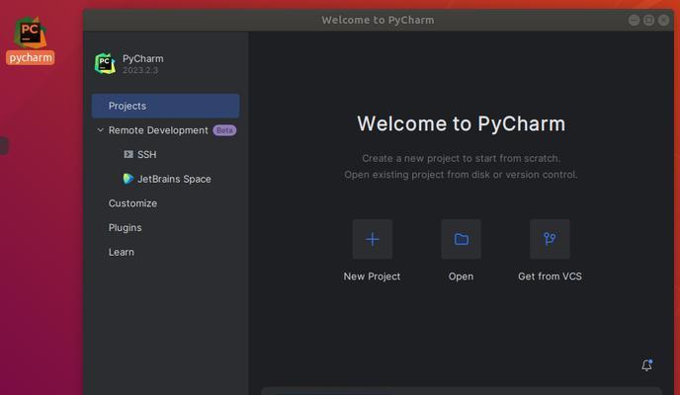The width and height of the screenshot is (680, 395).
Task: Click the New Project plus icon
Action: tap(372, 239)
